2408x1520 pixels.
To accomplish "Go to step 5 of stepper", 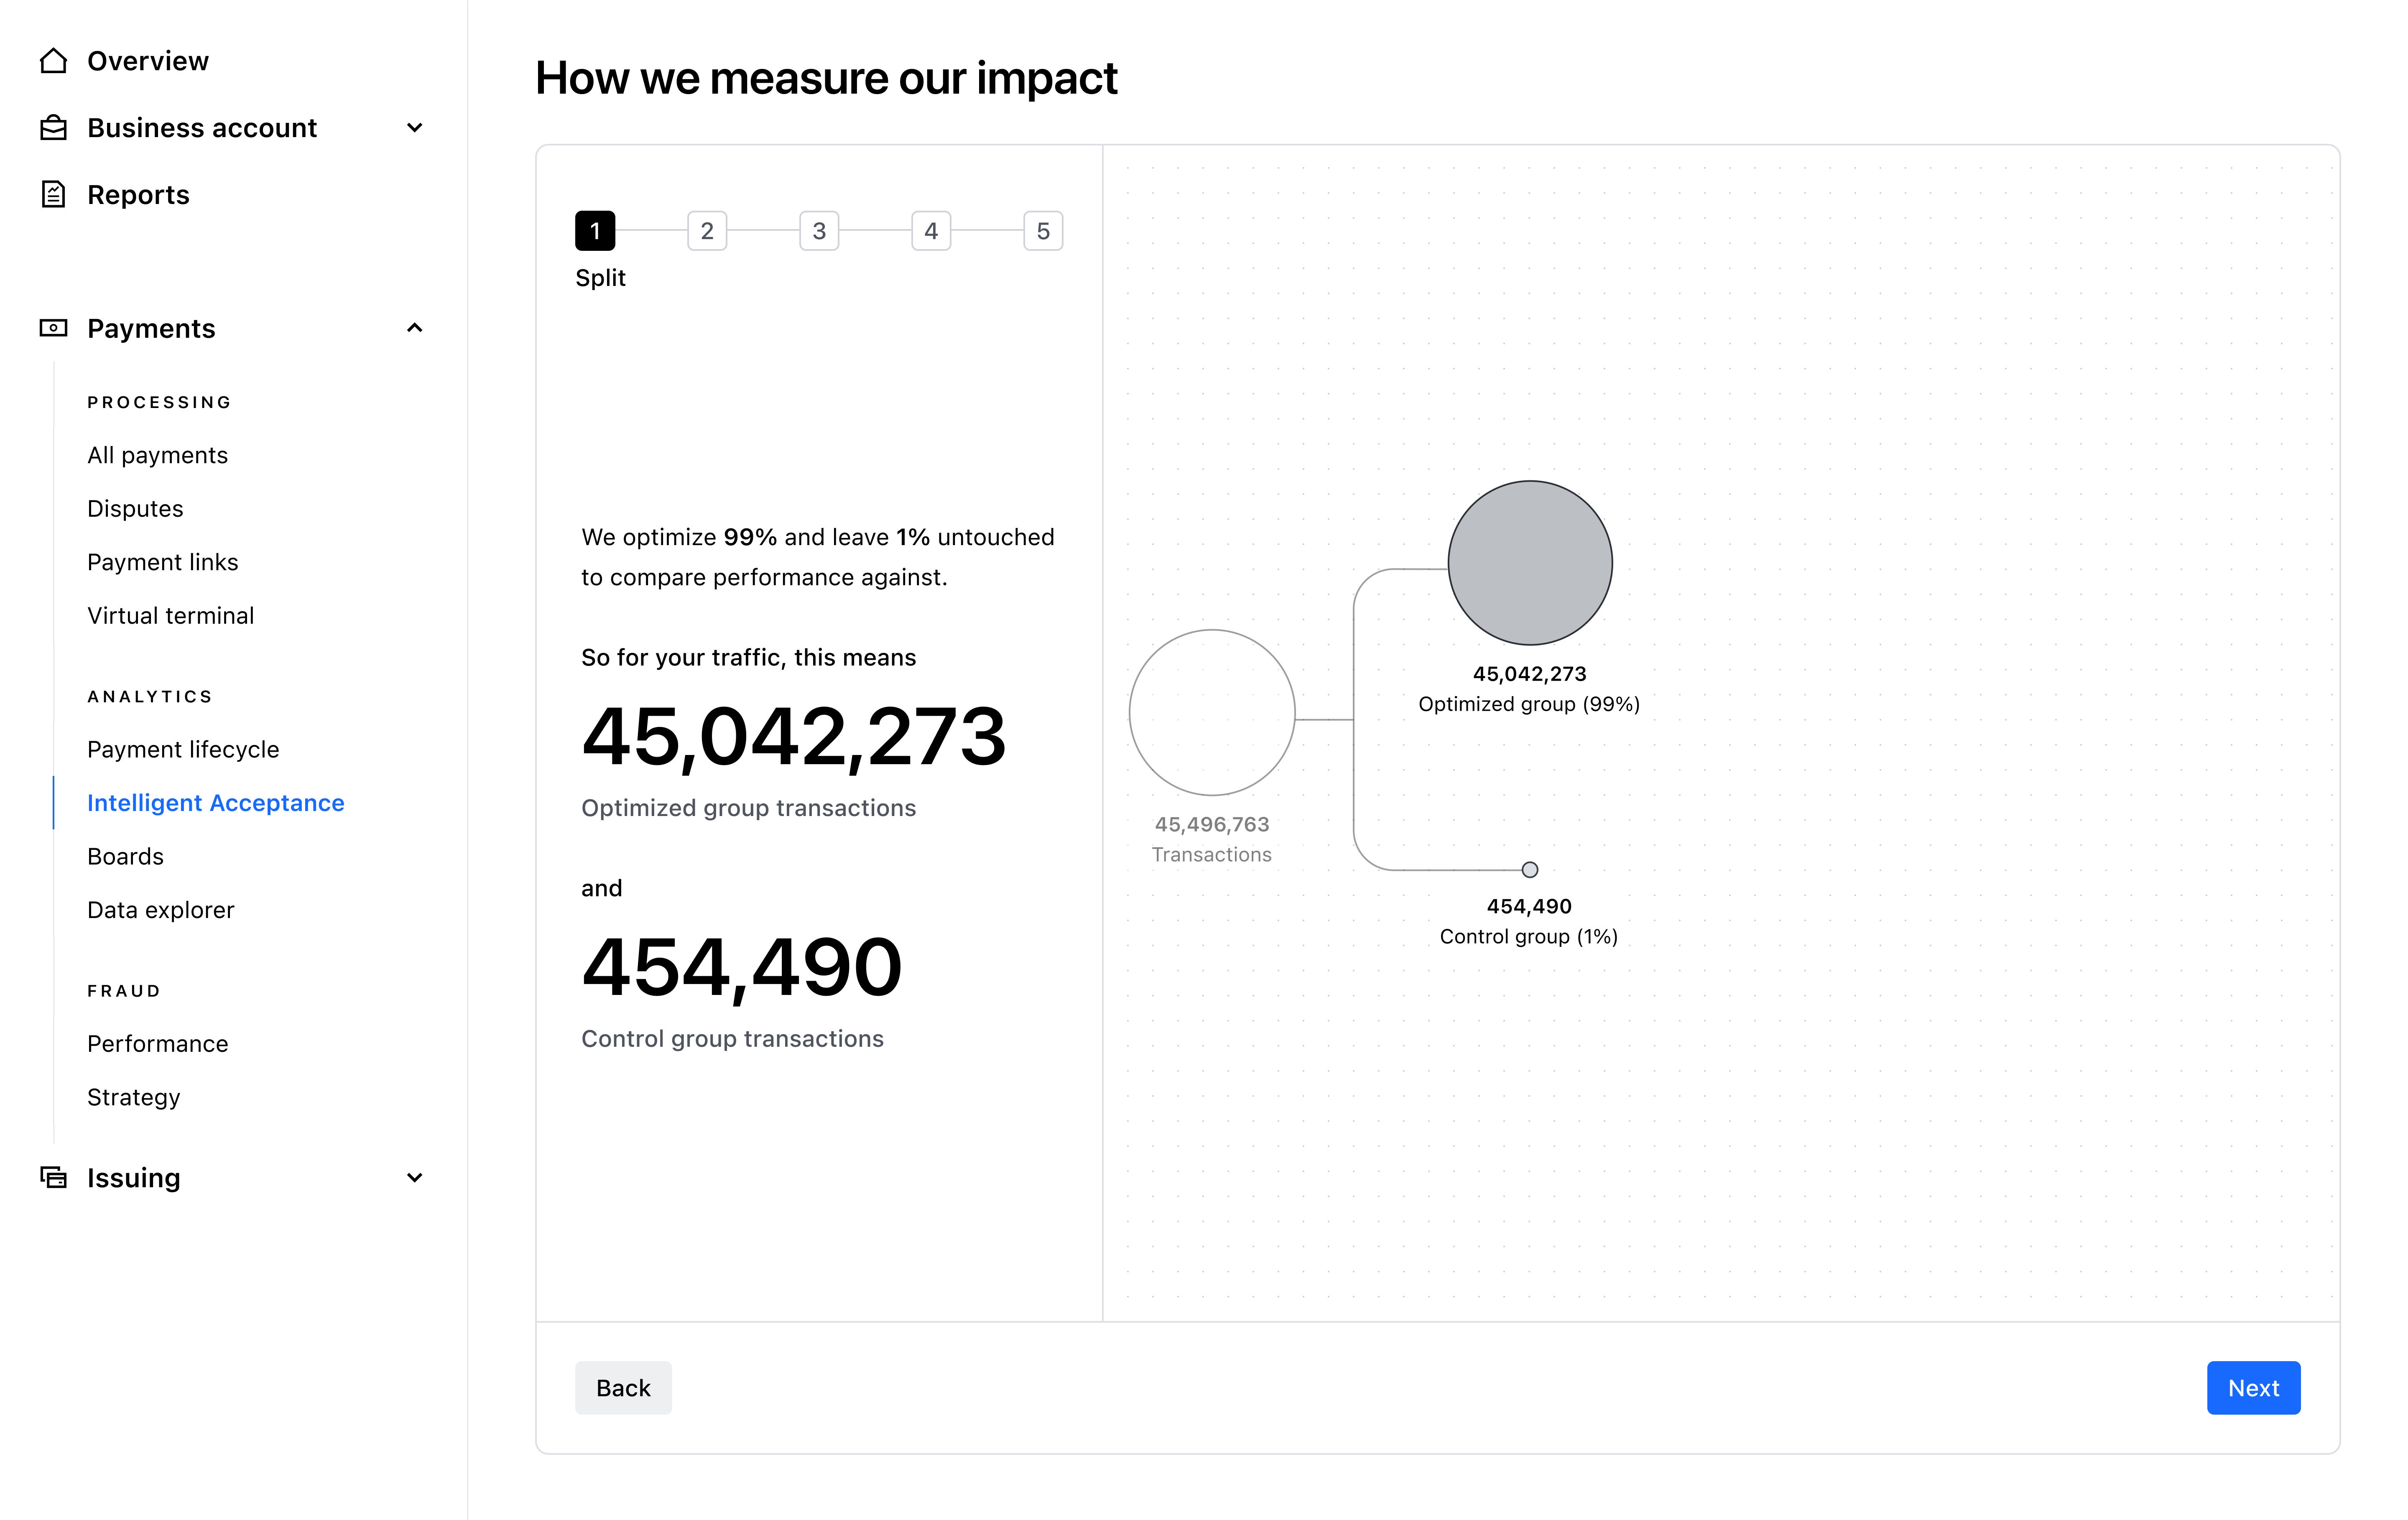I will pos(1043,231).
